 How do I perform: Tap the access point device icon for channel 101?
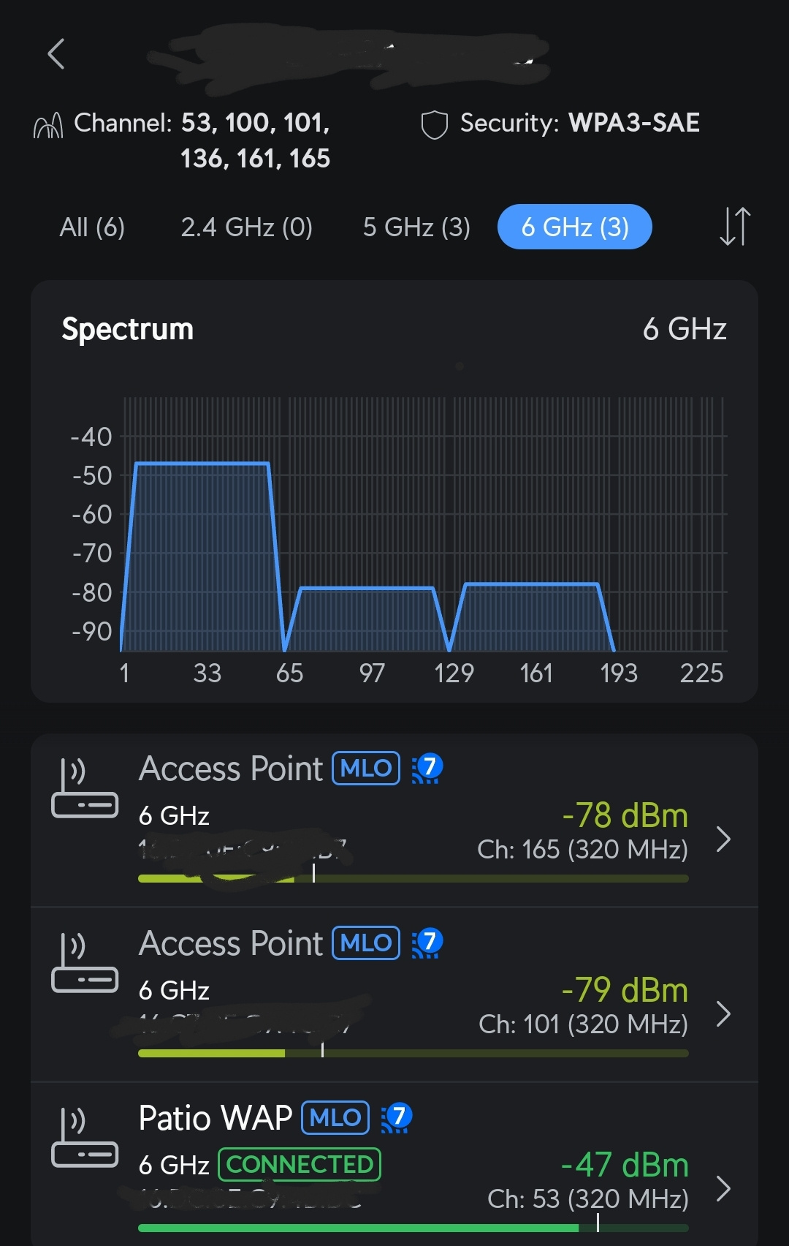[x=84, y=963]
